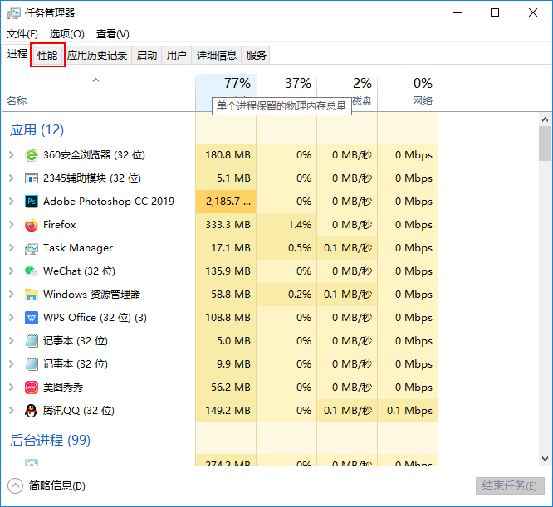Select the Adobe Photoshop CC 2019 icon
This screenshot has height=507, width=553.
(32, 202)
